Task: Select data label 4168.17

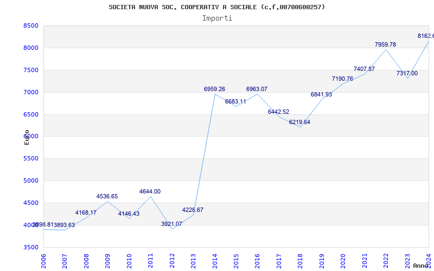Action: tap(86, 212)
